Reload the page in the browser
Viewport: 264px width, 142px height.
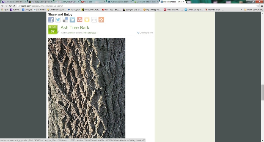click(x=10, y=6)
